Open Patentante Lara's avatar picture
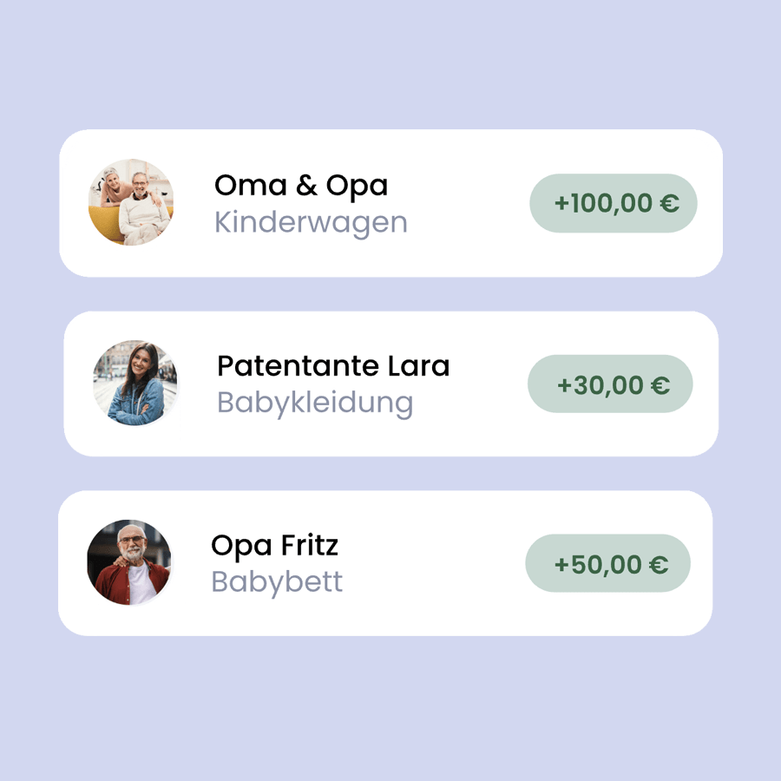The width and height of the screenshot is (781, 781). [x=135, y=383]
